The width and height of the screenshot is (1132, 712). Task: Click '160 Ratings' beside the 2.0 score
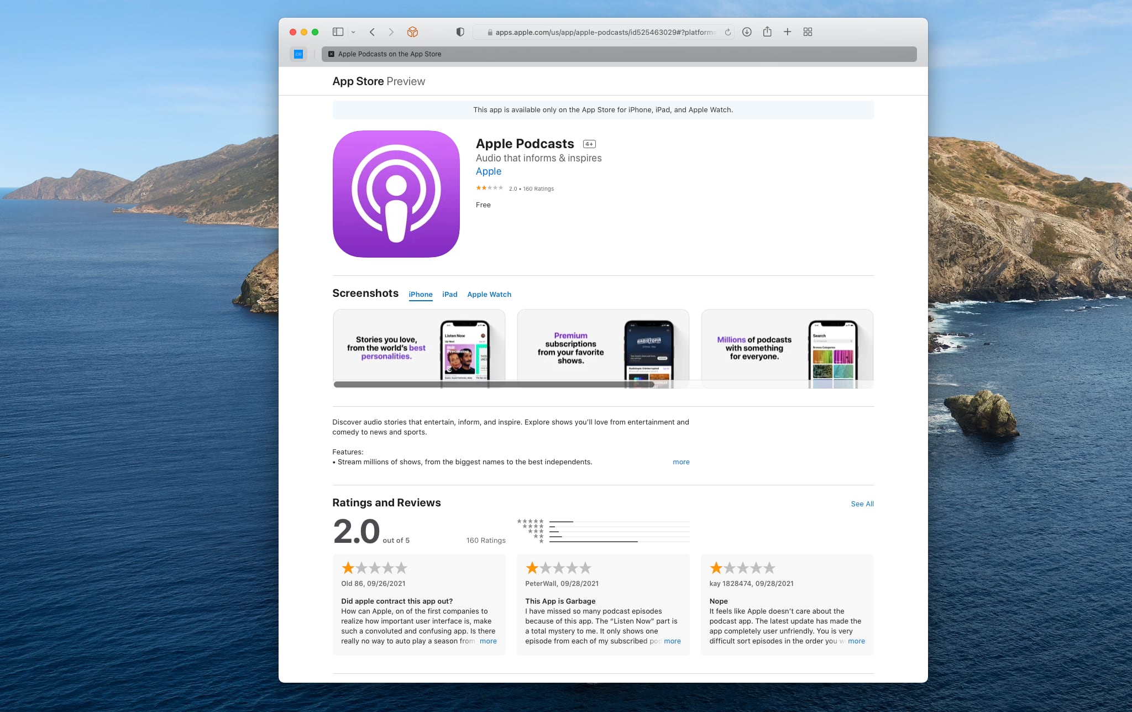(x=486, y=541)
